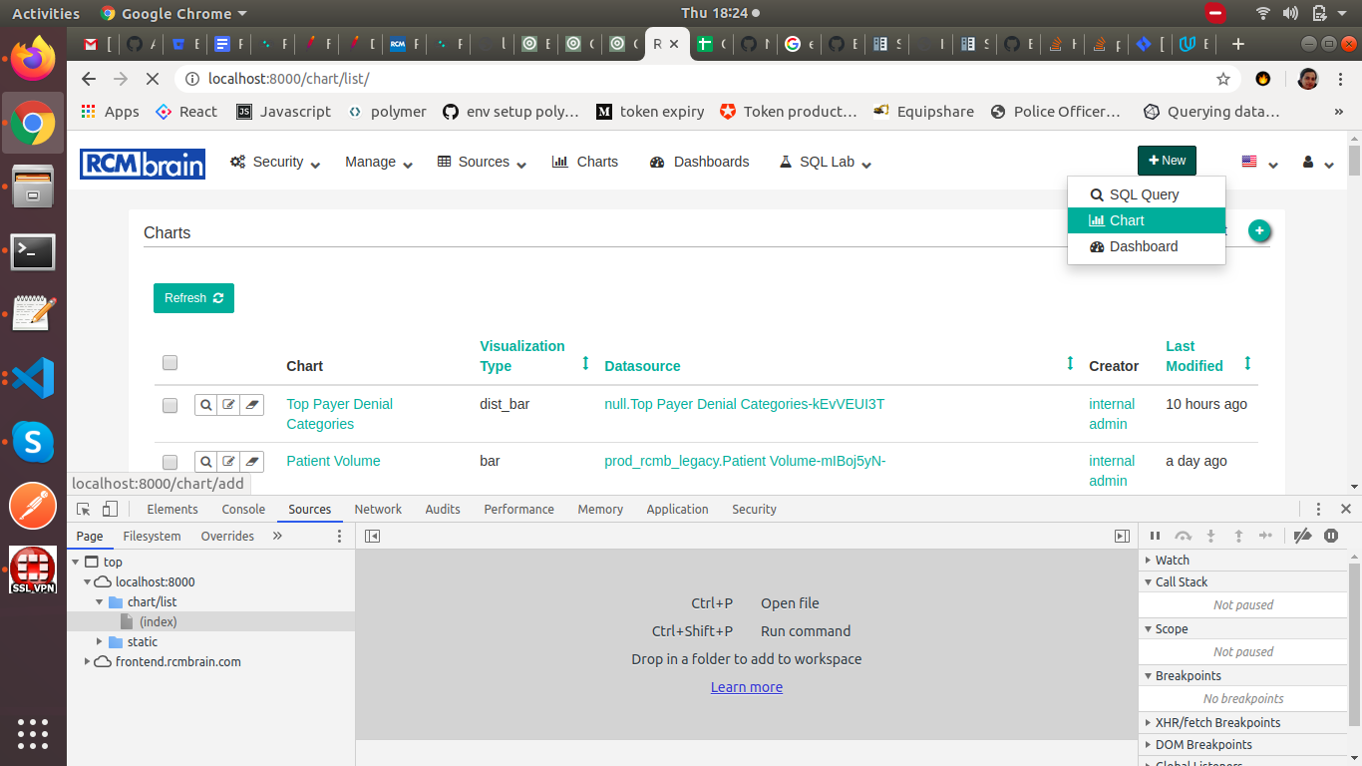
Task: Launch Firefox from the Ubuntu dock
Action: click(x=33, y=59)
